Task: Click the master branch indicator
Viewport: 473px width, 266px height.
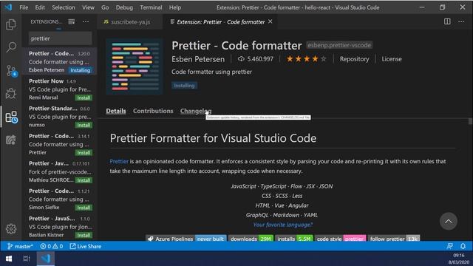Action: pos(20,246)
